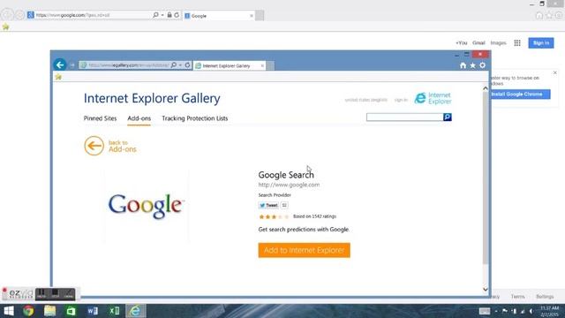Viewport: 565px width, 318px height.
Task: Select the Google tab in the background window
Action: point(219,16)
